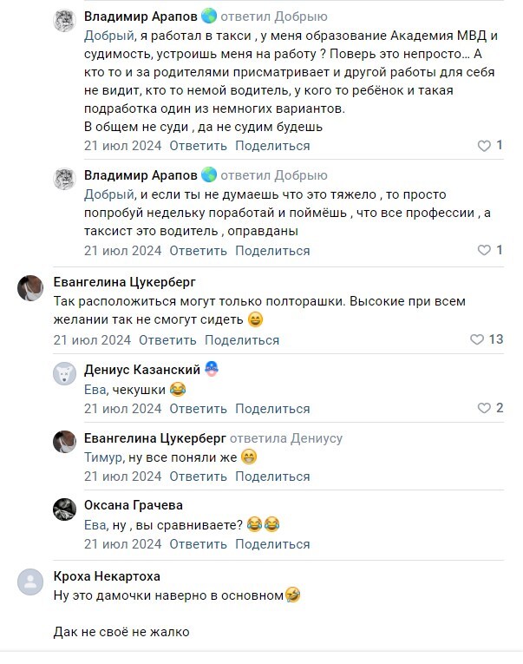Like Дениус Казанский's comment with 2 likes

(x=485, y=408)
